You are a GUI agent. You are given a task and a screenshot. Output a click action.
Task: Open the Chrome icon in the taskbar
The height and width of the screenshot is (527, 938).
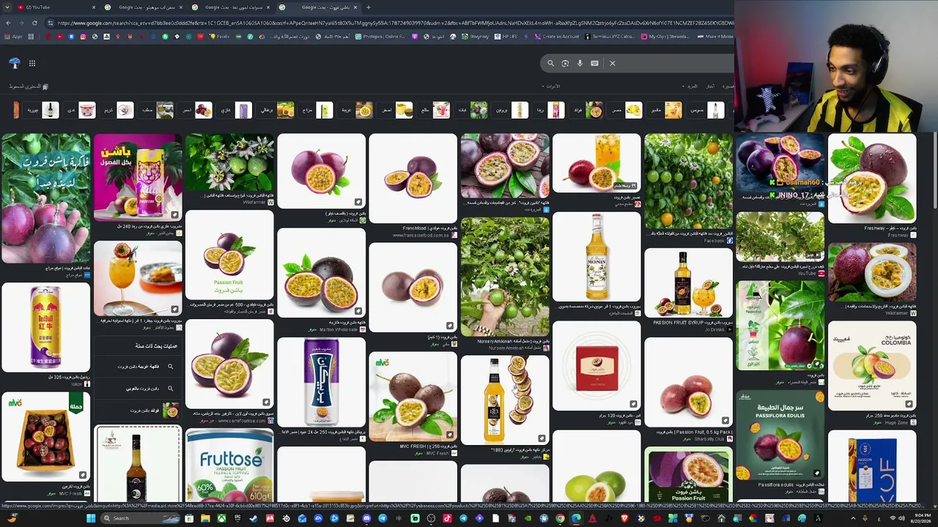[x=560, y=518]
